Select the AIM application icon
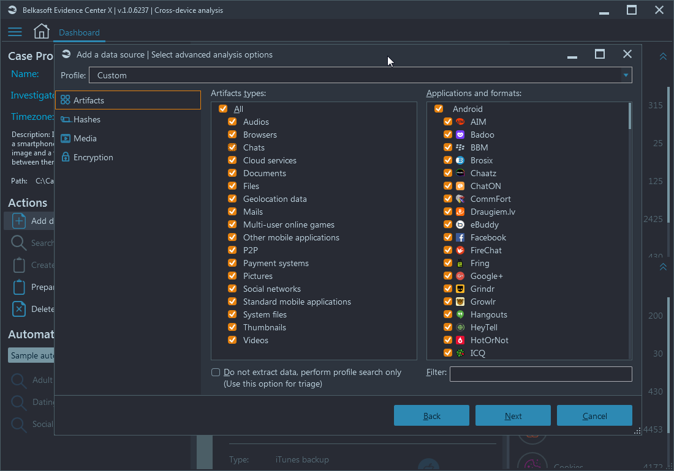Image resolution: width=674 pixels, height=471 pixels. pyautogui.click(x=460, y=122)
